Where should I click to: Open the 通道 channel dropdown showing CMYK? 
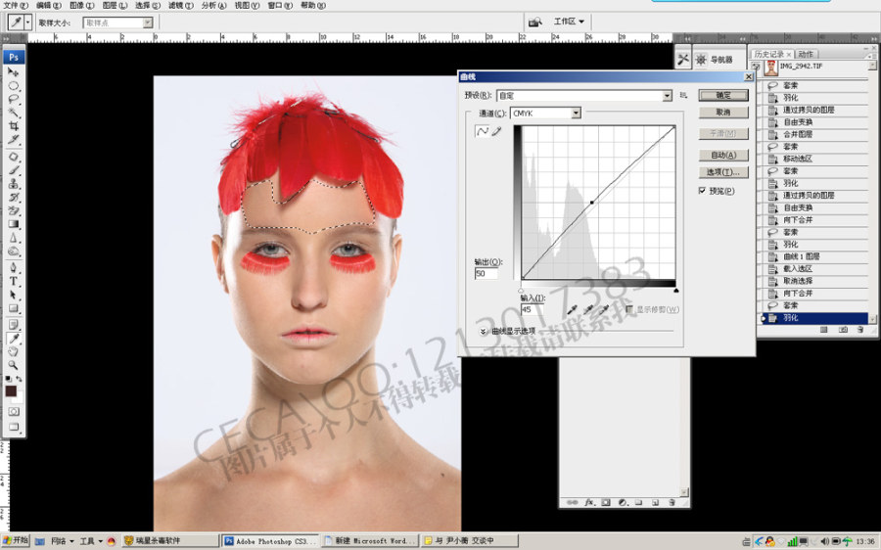(x=545, y=114)
